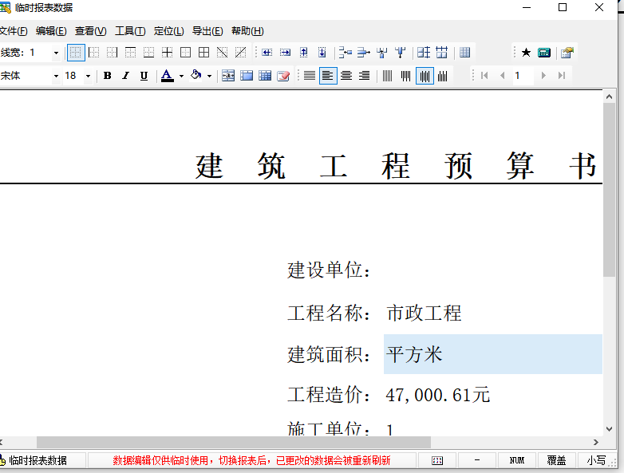Viewport: 624px width, 473px height.
Task: Open the font size 18 dropdown
Action: [88, 76]
